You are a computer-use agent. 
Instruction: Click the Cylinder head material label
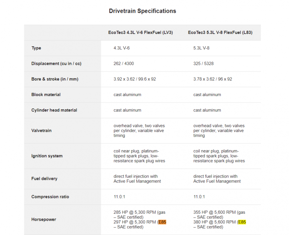click(x=54, y=110)
